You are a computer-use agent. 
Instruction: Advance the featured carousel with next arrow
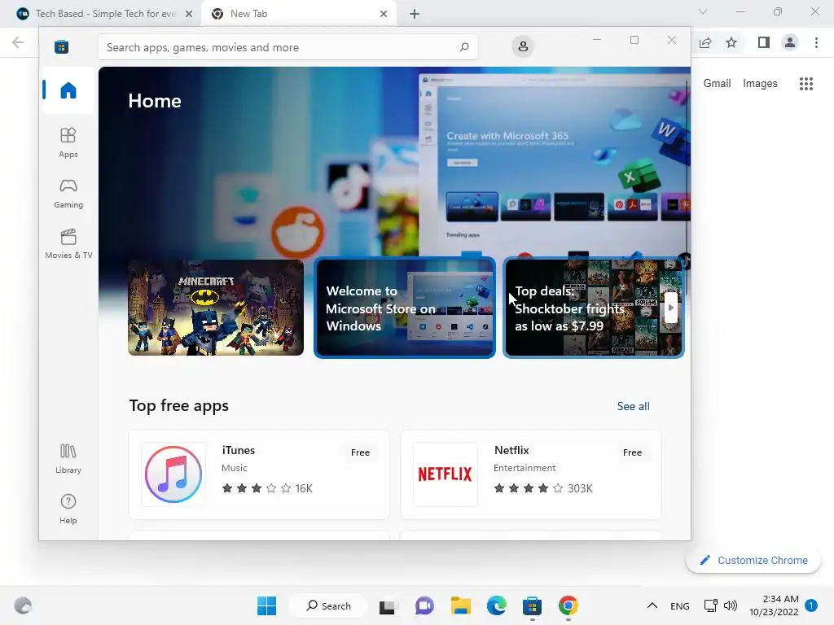671,308
